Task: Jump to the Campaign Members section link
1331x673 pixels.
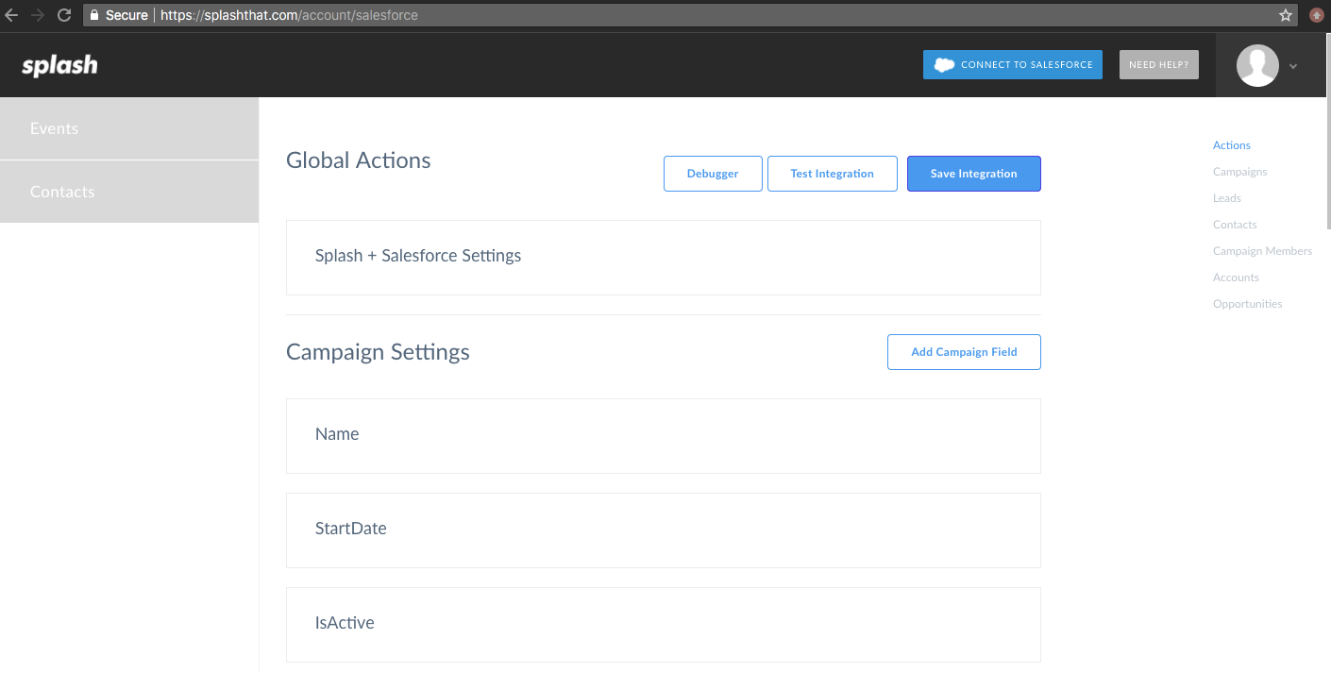Action: (1262, 251)
